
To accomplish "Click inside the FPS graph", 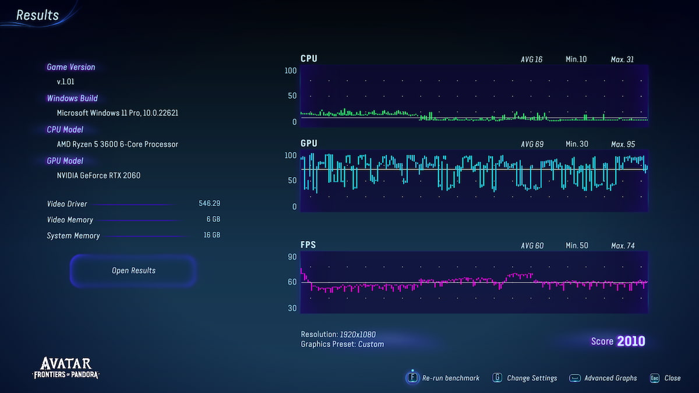I will coord(474,282).
